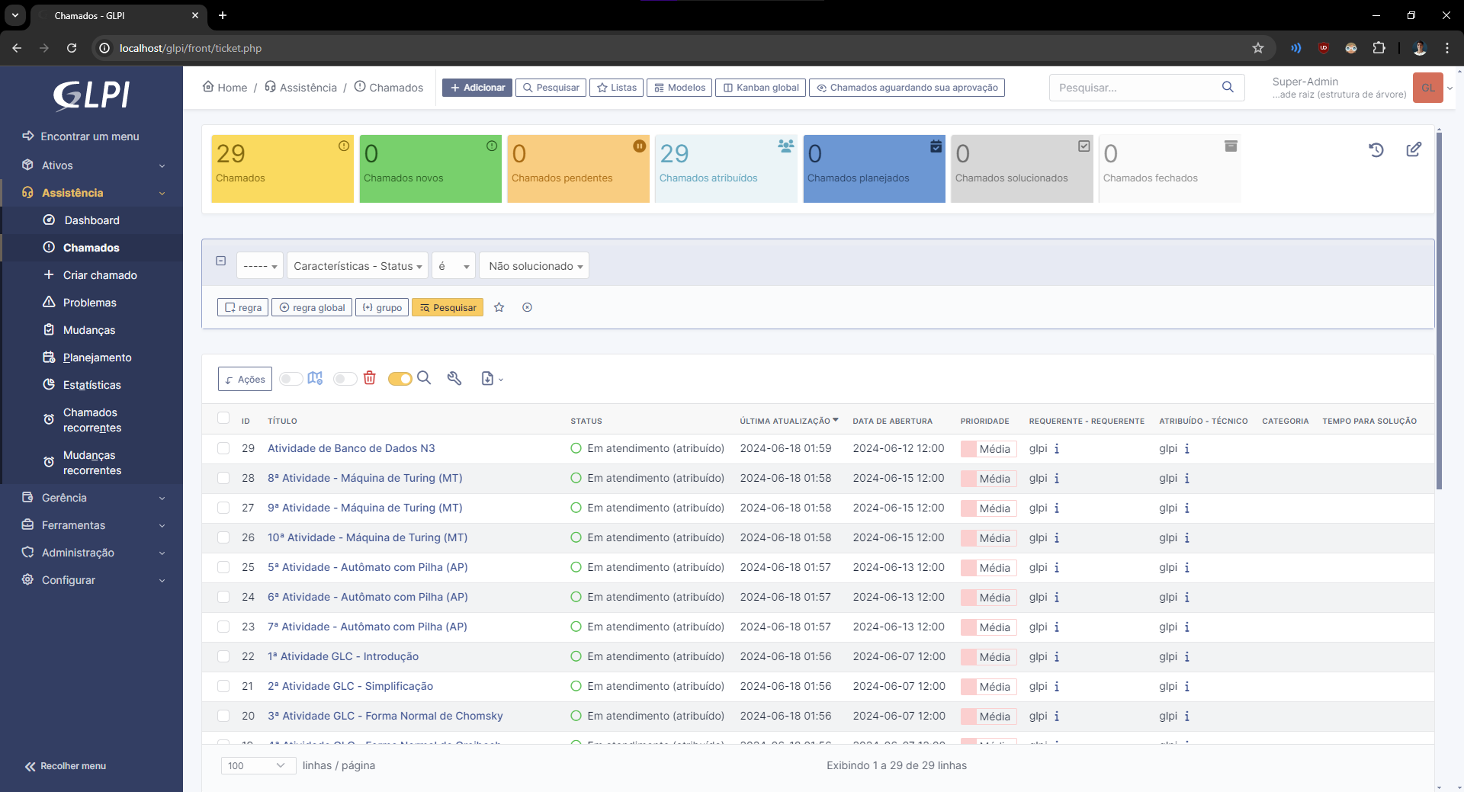Screen dimensions: 1464x792
Task: Click the dashboard history reset icon
Action: pyautogui.click(x=1376, y=150)
